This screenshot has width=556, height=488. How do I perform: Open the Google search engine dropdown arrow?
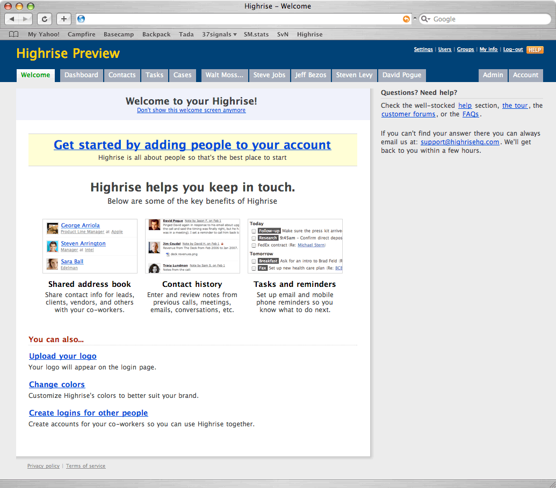(429, 19)
